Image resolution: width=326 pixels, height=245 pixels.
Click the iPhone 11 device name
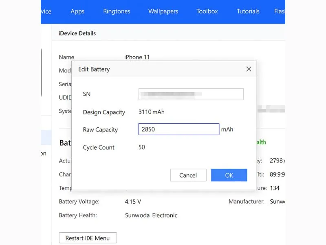coord(137,57)
